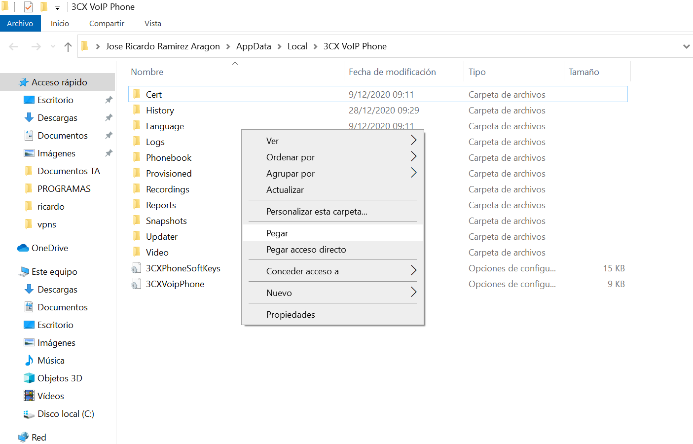Open the Quick Access Toolbar customize dropdown

(57, 7)
